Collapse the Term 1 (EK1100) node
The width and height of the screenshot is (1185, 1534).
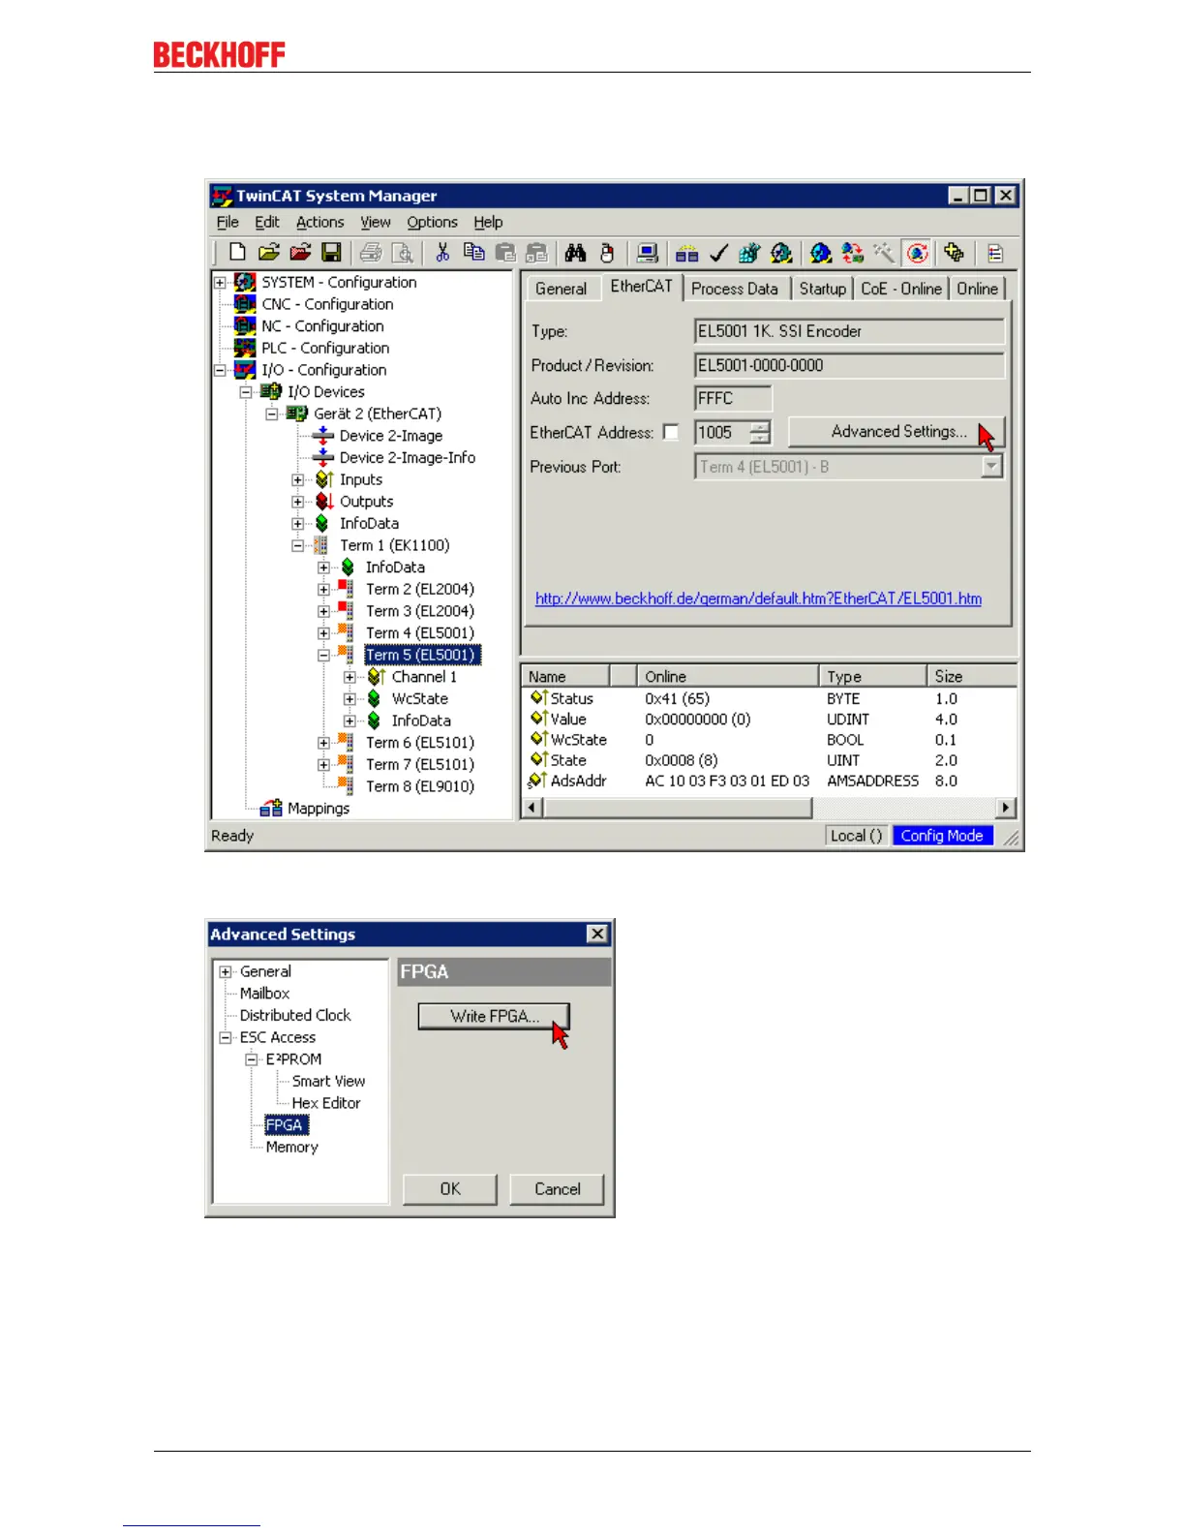pos(298,545)
